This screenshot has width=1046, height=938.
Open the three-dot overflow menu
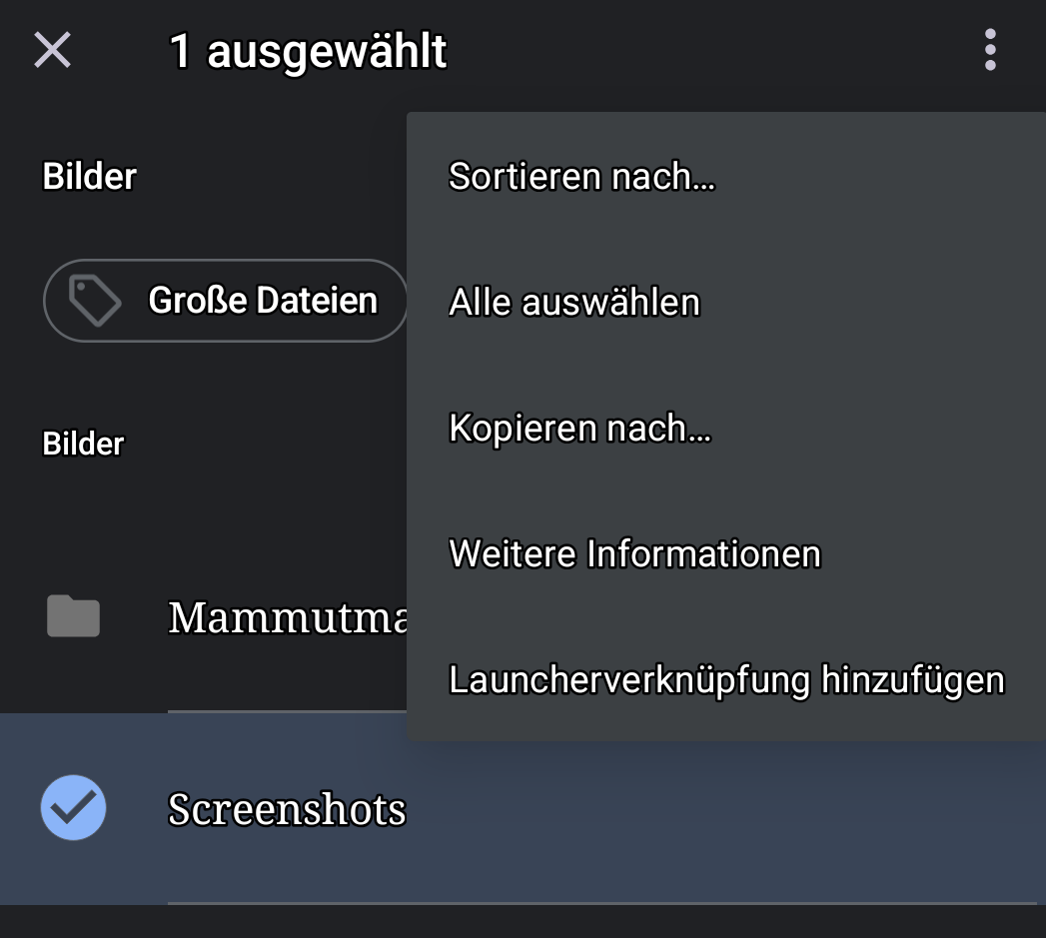989,49
